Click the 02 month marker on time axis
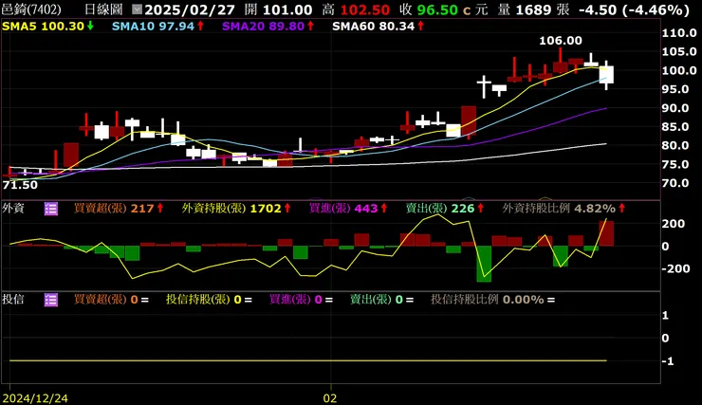Viewport: 702px width, 405px height. tap(330, 398)
